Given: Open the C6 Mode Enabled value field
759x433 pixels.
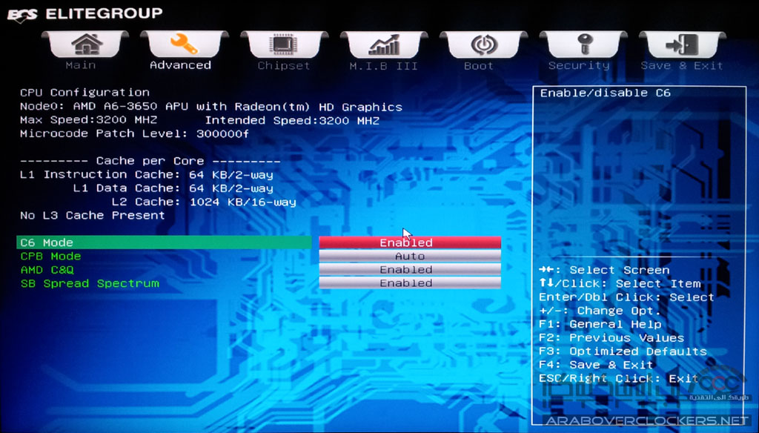Looking at the screenshot, I should 410,242.
